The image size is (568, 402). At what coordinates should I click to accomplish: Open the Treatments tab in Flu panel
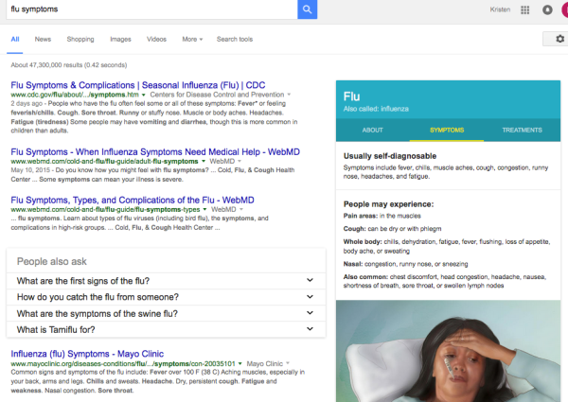coord(522,130)
